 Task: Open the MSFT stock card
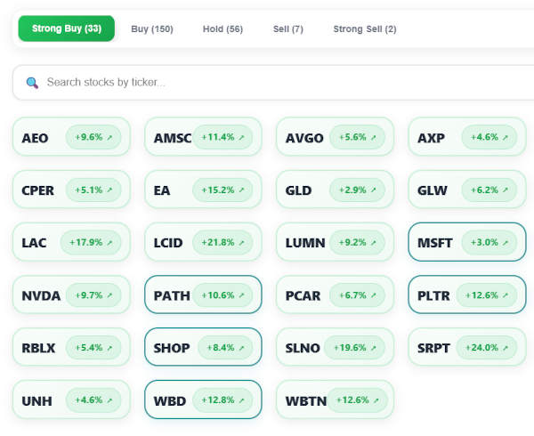point(466,243)
